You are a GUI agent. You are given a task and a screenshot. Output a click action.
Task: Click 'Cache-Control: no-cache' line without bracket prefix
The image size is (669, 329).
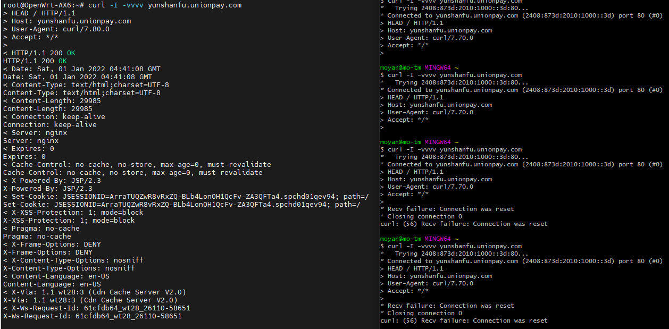point(132,173)
